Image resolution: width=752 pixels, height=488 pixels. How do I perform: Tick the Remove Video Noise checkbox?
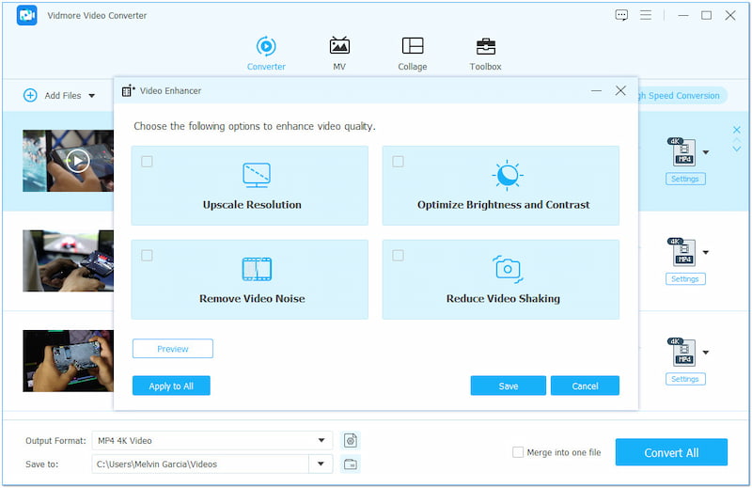pyautogui.click(x=147, y=256)
